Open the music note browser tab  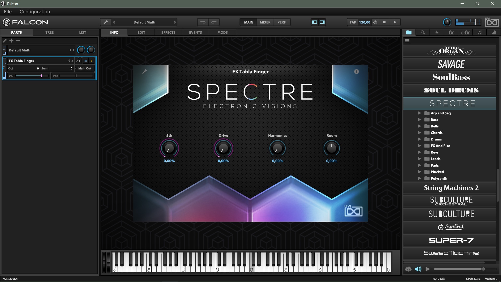point(480,32)
